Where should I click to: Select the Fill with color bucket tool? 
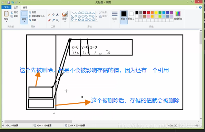click(x=53, y=14)
